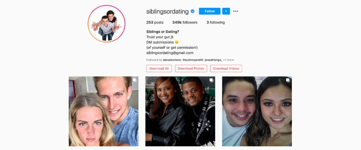Click the carousel icon on the third post
Screen dimensions: 361x150
pos(288,80)
